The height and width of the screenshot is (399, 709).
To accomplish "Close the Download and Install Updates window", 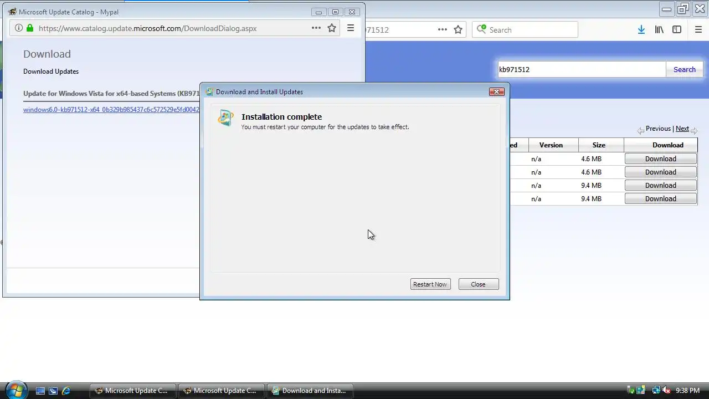I will pos(496,91).
